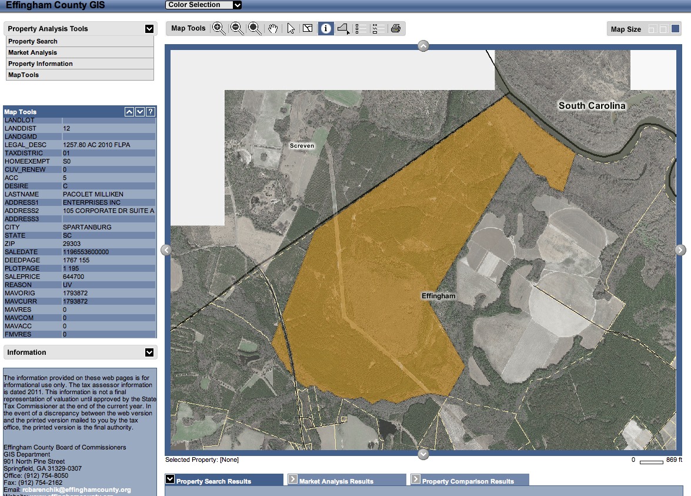Select the Zoom Out magnifier tool
Screen dimensions: 691x496
(x=236, y=29)
